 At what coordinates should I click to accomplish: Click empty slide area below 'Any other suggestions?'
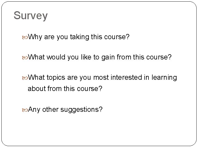[x=99, y=129]
